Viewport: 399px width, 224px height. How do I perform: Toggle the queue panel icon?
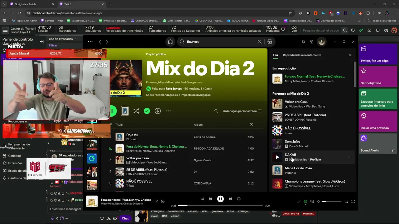(305, 202)
